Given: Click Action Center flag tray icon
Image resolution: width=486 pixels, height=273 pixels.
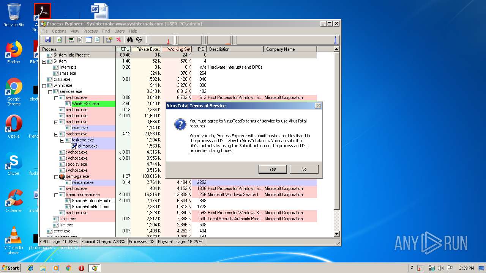Looking at the screenshot, I should tap(450, 268).
